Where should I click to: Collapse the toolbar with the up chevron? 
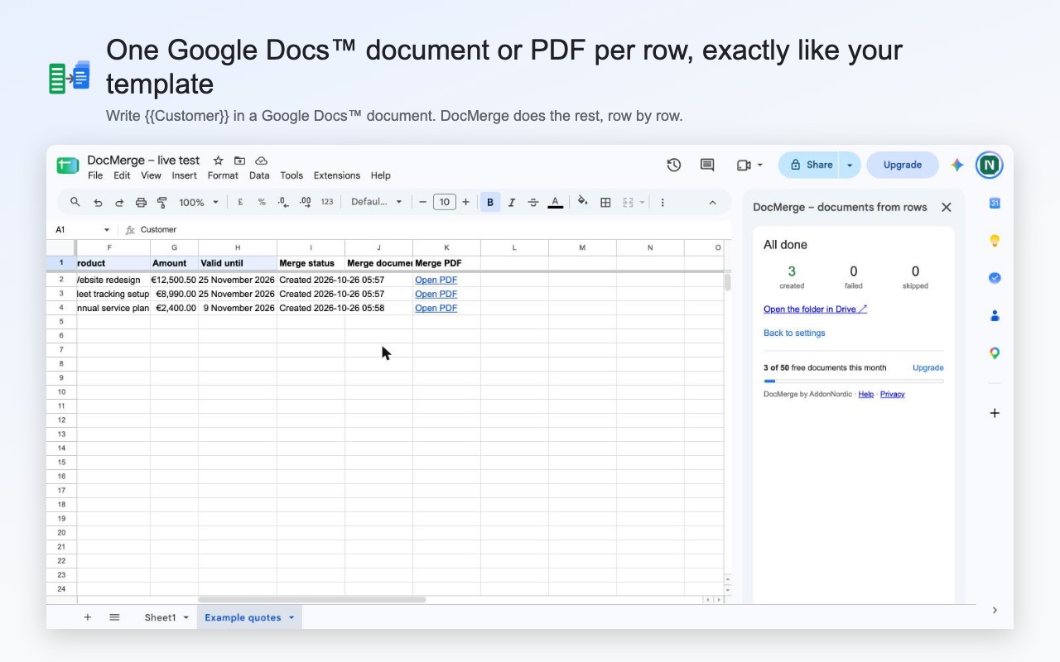(x=712, y=202)
